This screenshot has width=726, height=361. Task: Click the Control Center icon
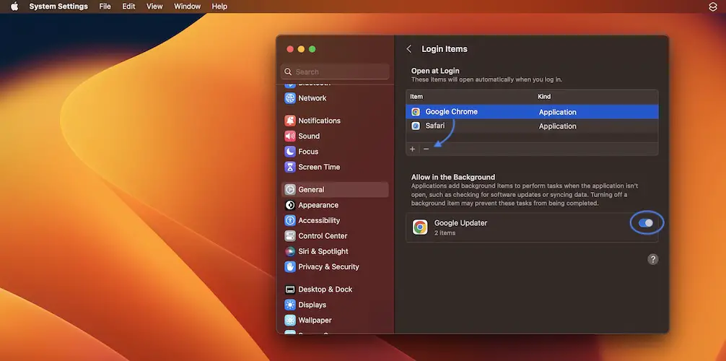coord(290,236)
